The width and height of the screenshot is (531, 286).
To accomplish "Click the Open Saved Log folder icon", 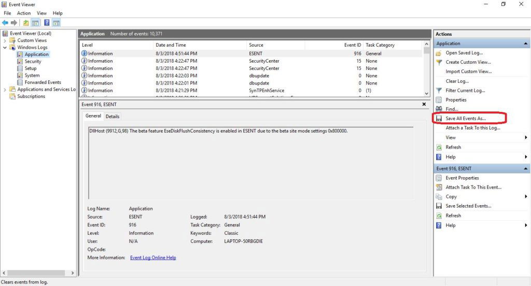I will click(x=439, y=53).
